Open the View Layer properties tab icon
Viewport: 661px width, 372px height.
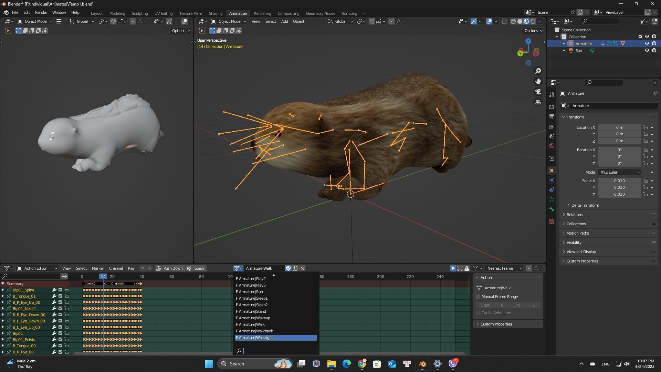click(552, 126)
